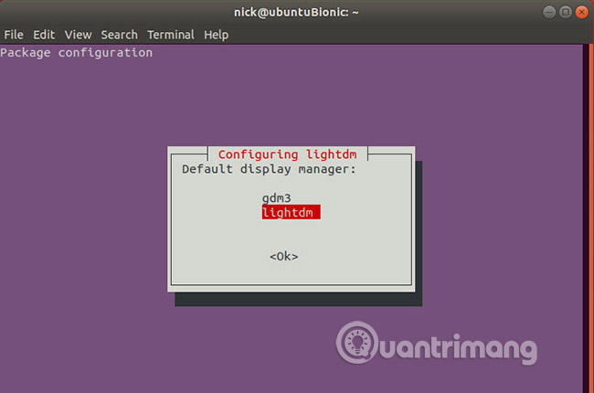The image size is (594, 393).
Task: Select gdm3 as display manager
Action: click(x=277, y=198)
